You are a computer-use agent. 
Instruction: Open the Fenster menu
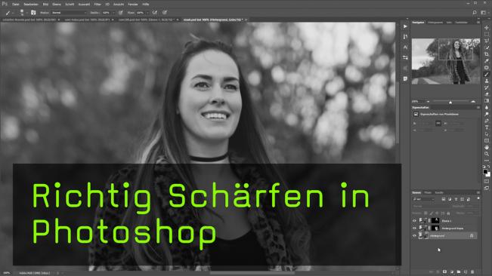(133, 5)
